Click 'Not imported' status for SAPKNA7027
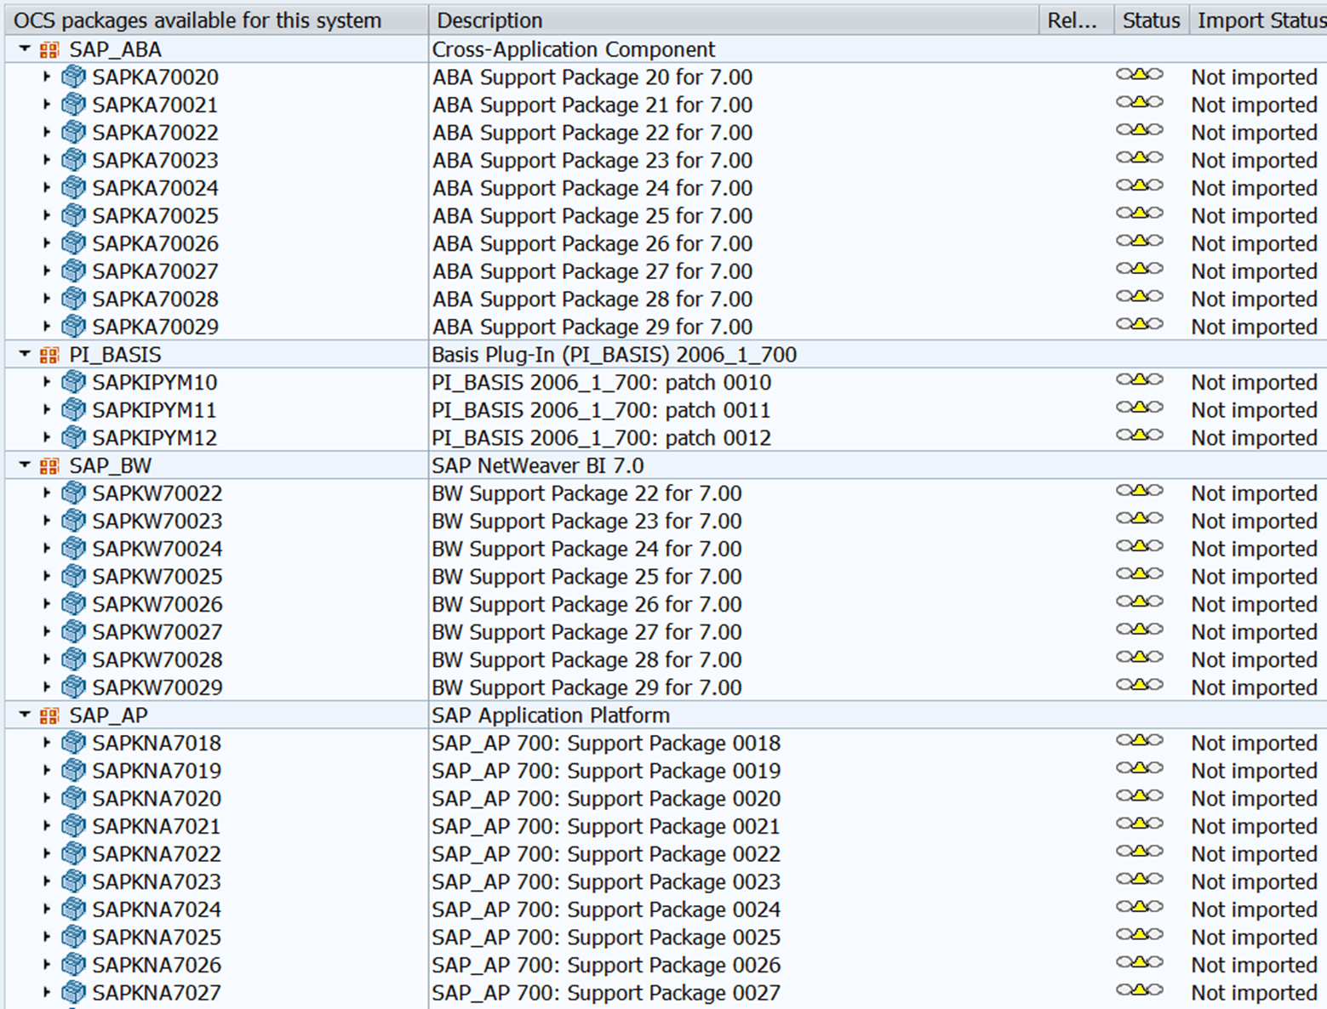 click(1255, 993)
